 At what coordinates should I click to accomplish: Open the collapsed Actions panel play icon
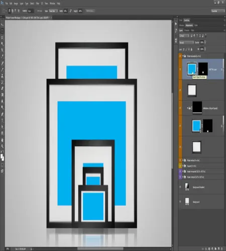[176, 24]
